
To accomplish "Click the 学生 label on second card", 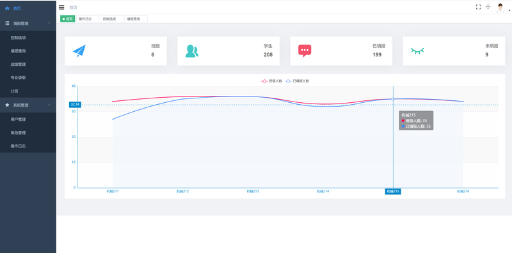I will pyautogui.click(x=268, y=46).
